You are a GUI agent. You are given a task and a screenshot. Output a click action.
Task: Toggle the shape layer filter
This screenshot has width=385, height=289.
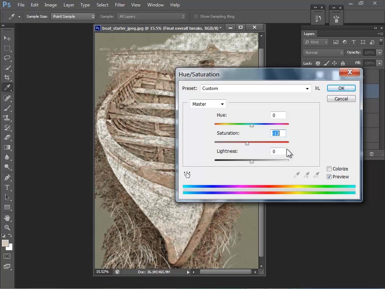pos(363,42)
